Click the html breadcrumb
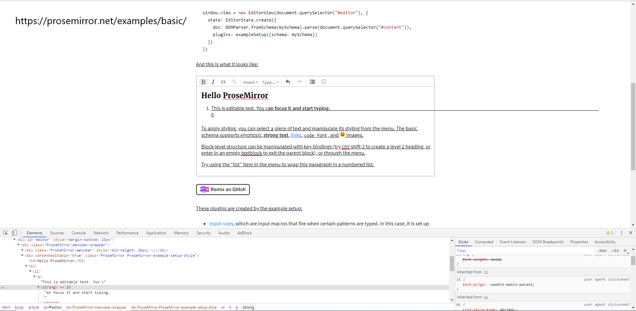Screen dimensions: 636x311 (x=6, y=307)
